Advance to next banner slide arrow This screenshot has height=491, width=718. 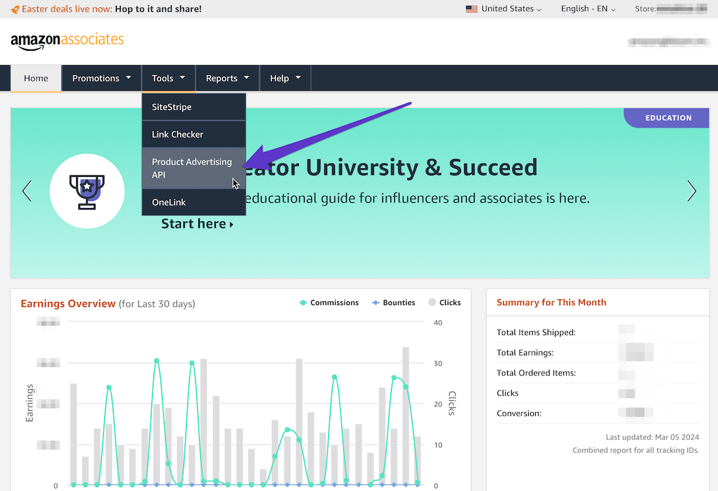[691, 191]
